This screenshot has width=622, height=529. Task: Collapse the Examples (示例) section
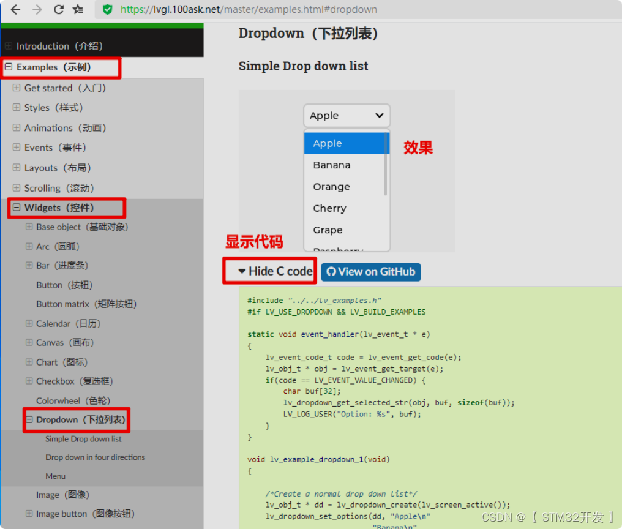[9, 67]
